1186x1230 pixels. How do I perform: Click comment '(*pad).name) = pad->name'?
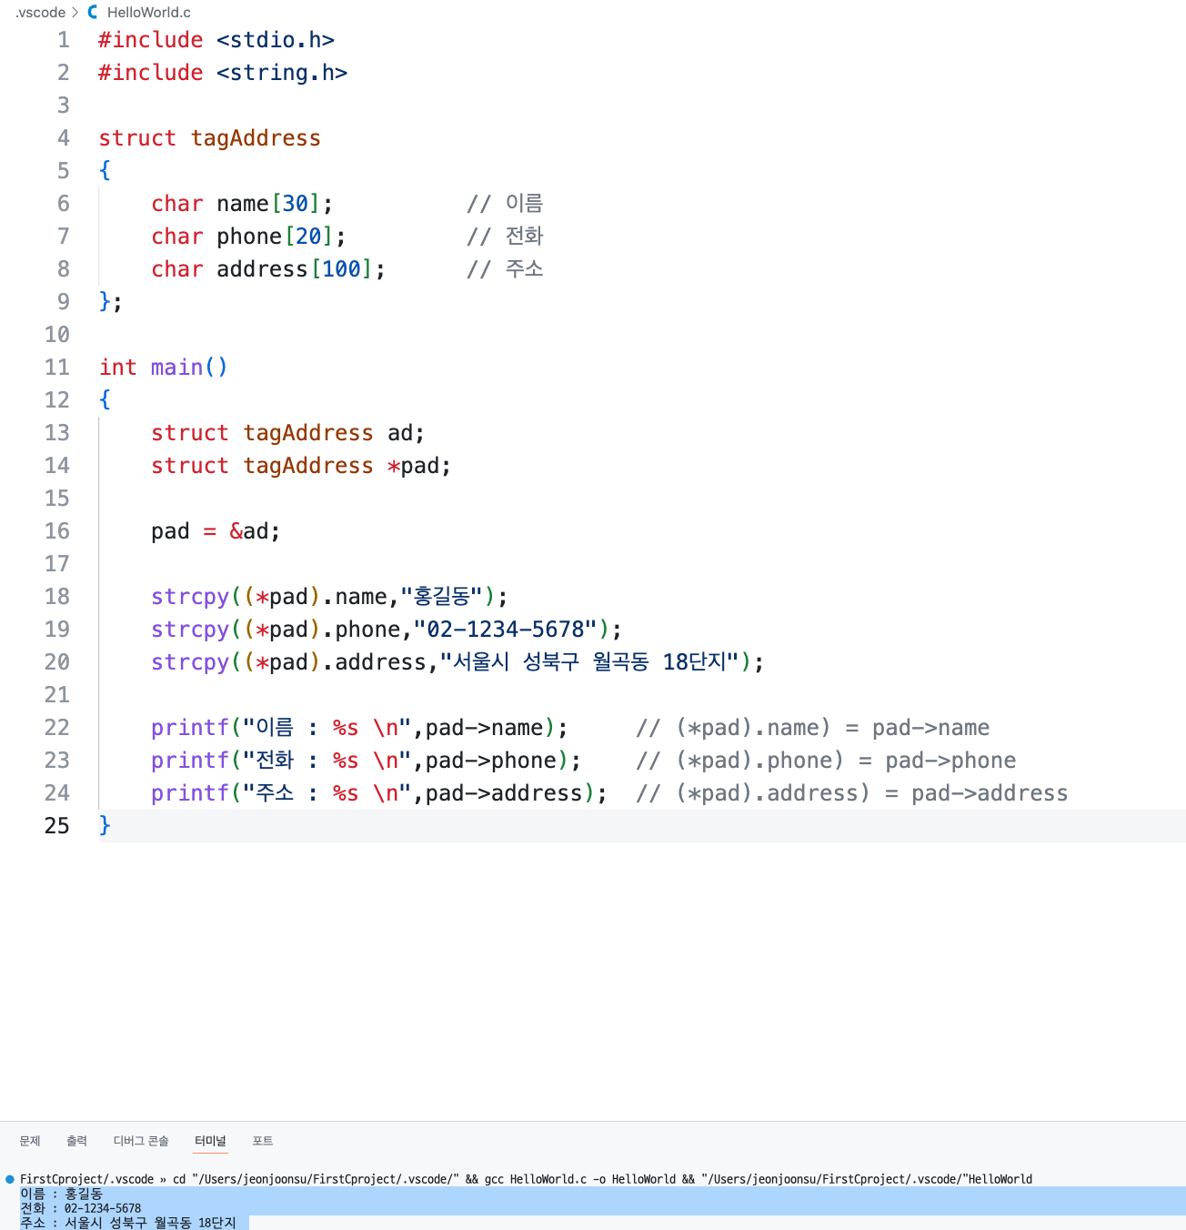(x=813, y=728)
